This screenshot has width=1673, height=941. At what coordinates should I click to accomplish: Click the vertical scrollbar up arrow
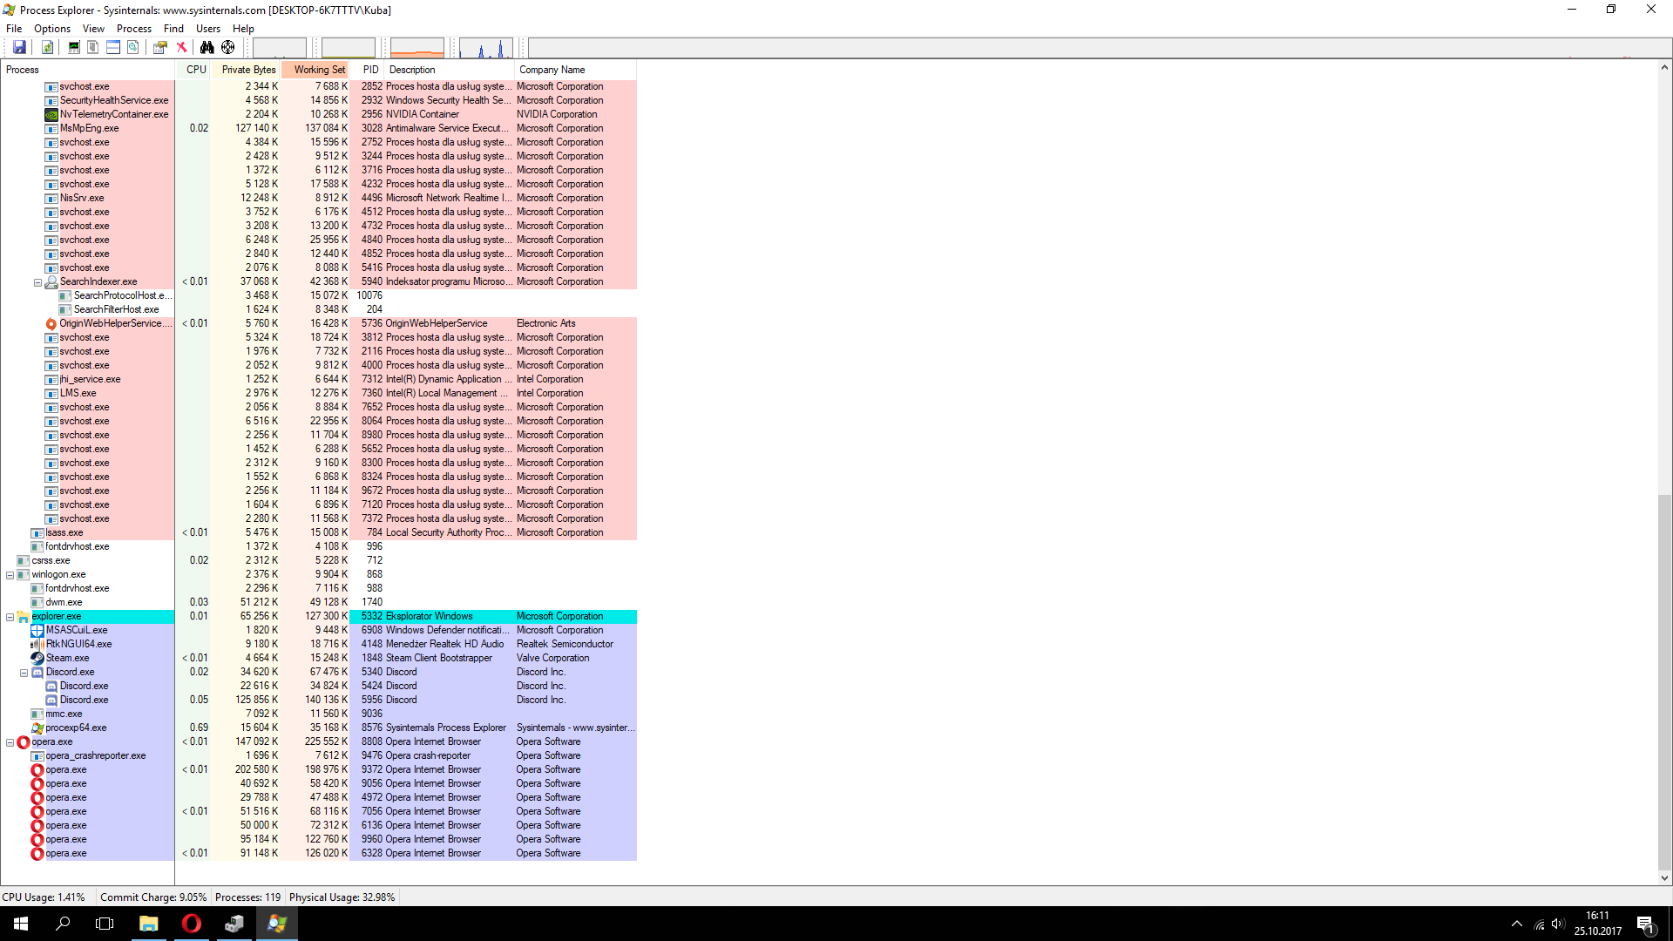pos(1664,67)
